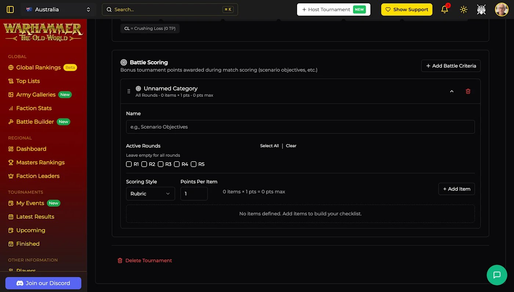Collapse the Unnamed Category chevron

coord(452,91)
